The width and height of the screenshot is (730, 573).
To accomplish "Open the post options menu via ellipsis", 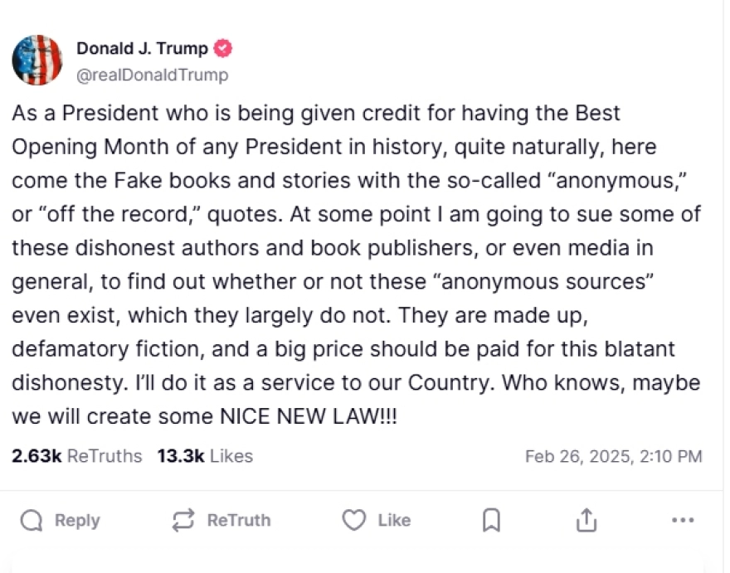I will (x=683, y=520).
